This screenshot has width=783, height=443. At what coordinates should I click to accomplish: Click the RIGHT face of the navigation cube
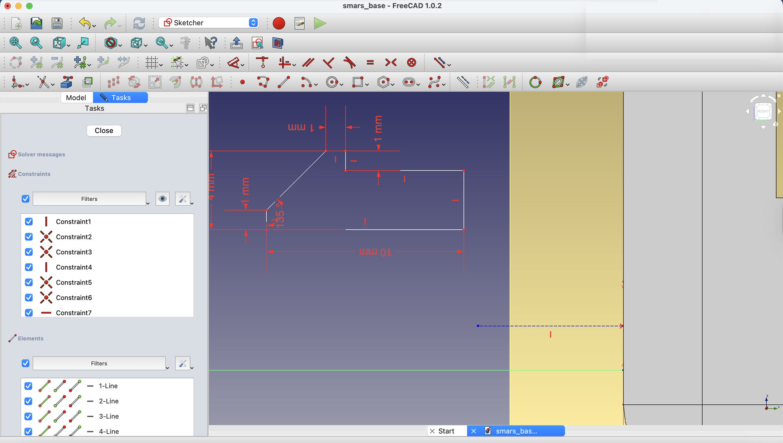pyautogui.click(x=763, y=111)
